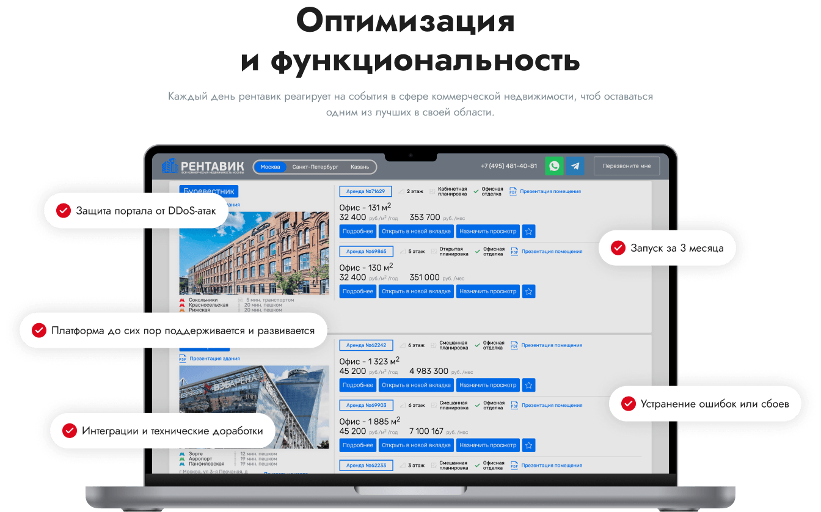Click Подробнее for the 130 м² office

[358, 291]
